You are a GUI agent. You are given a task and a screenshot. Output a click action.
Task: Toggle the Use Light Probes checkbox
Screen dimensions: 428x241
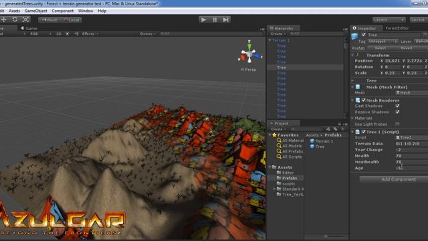397,124
